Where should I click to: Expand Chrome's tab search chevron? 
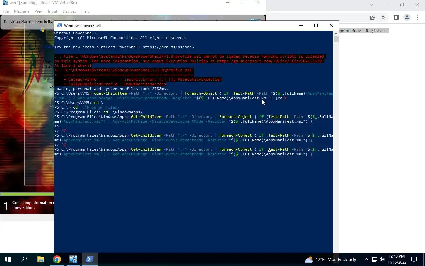tap(372, 5)
